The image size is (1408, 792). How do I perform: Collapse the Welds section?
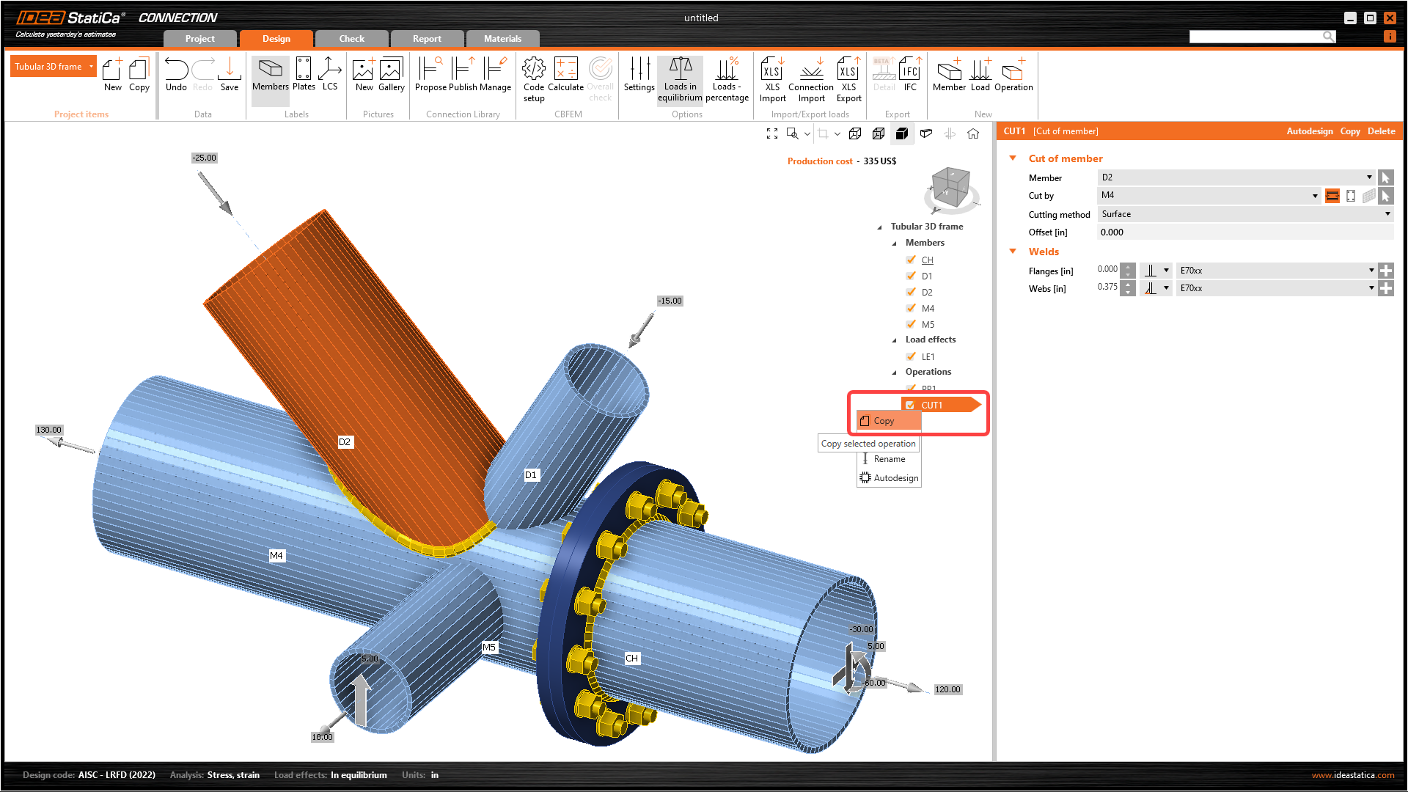click(x=1013, y=252)
